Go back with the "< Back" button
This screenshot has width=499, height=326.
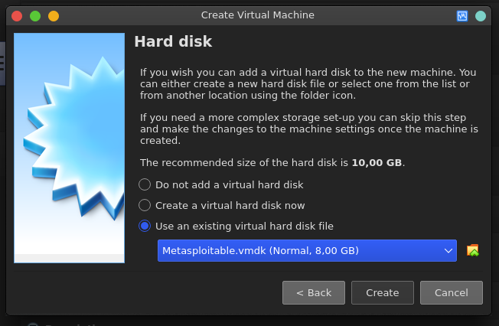[x=314, y=292]
